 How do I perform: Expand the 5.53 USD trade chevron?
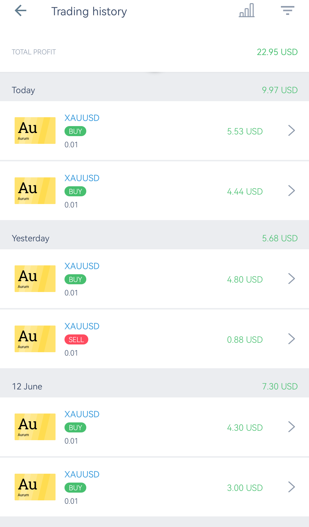coord(292,130)
